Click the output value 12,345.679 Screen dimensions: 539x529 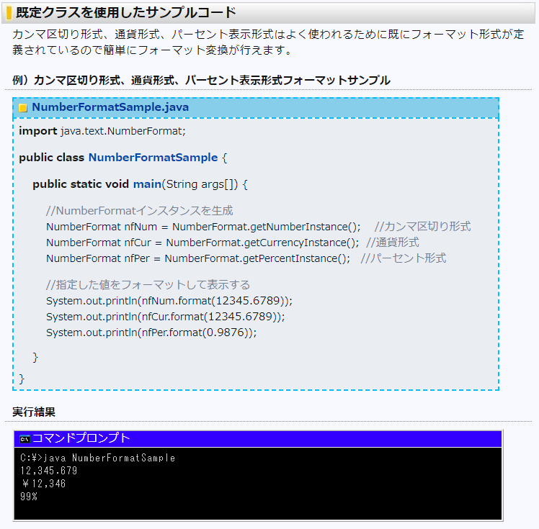coord(48,471)
